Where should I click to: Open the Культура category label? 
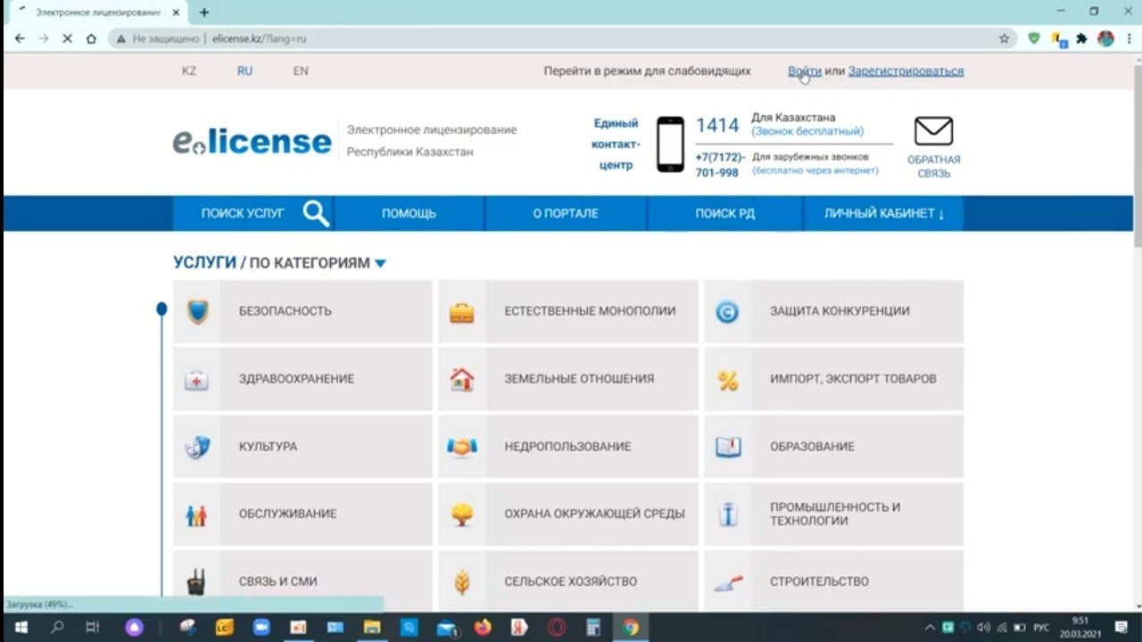click(x=268, y=447)
